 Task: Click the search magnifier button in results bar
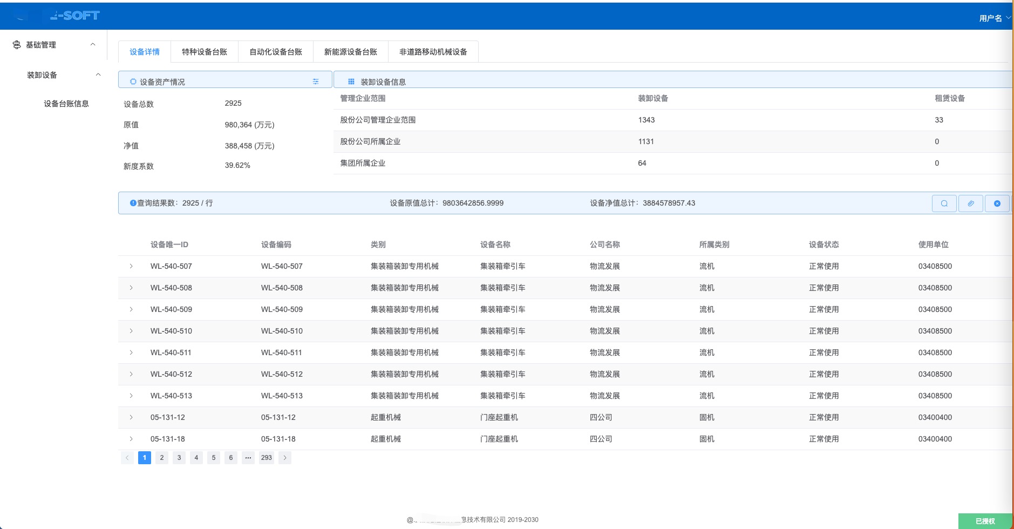[x=944, y=204]
